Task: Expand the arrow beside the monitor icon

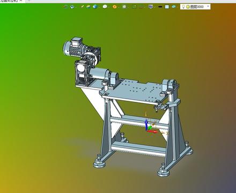Action: click(x=154, y=7)
